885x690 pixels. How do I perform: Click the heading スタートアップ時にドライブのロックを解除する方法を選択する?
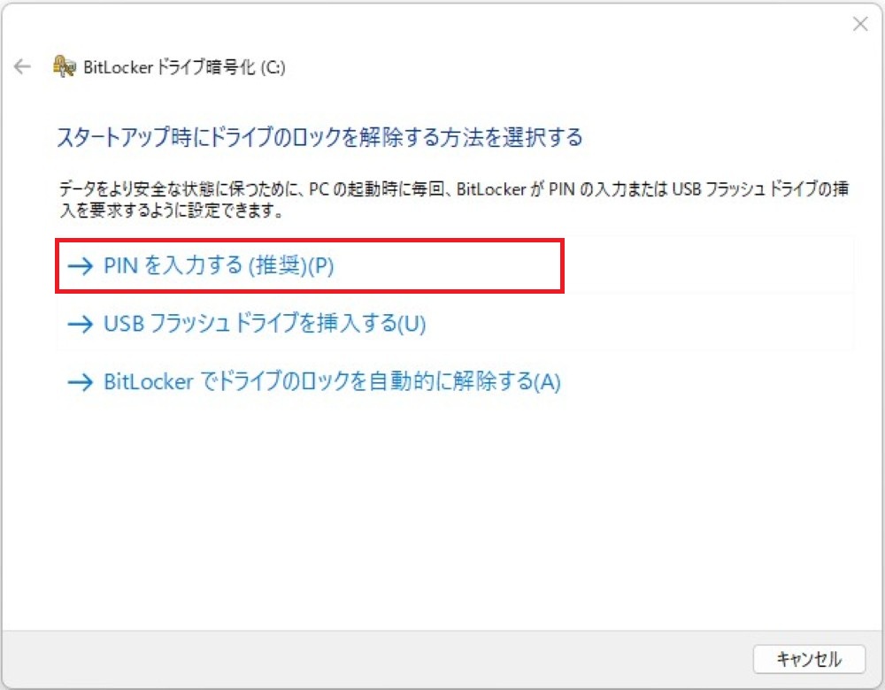(319, 137)
